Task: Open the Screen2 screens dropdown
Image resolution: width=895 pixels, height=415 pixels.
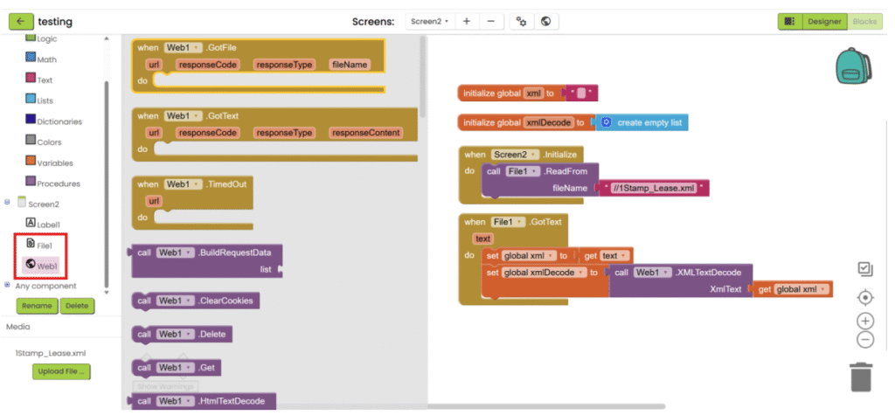Action: click(428, 21)
